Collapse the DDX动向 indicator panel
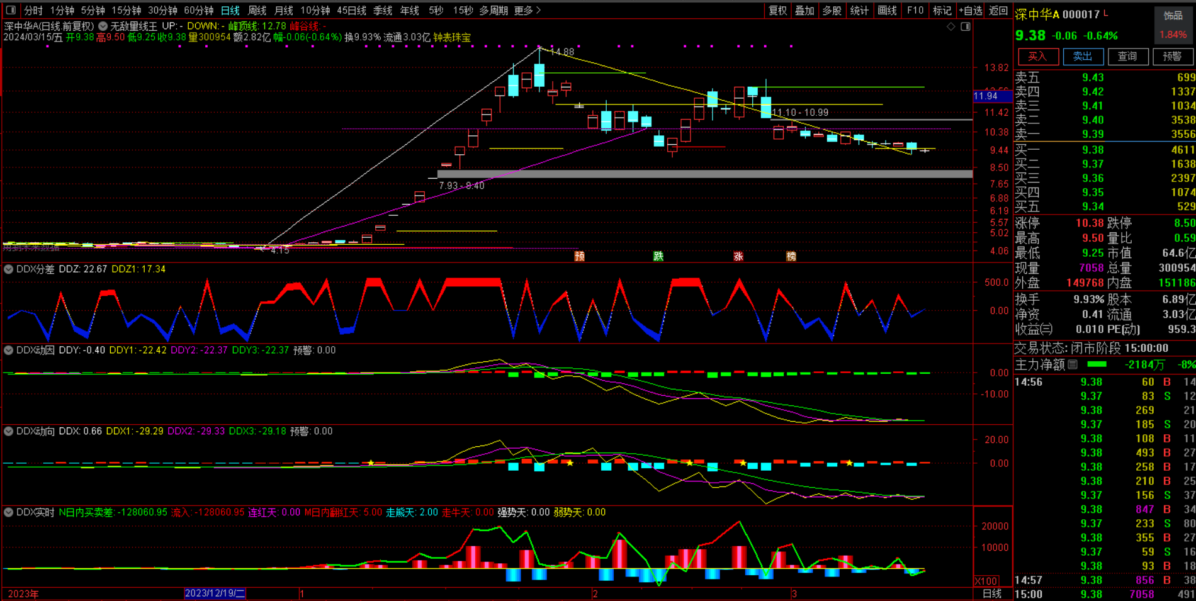Image resolution: width=1196 pixels, height=601 pixels. click(9, 431)
